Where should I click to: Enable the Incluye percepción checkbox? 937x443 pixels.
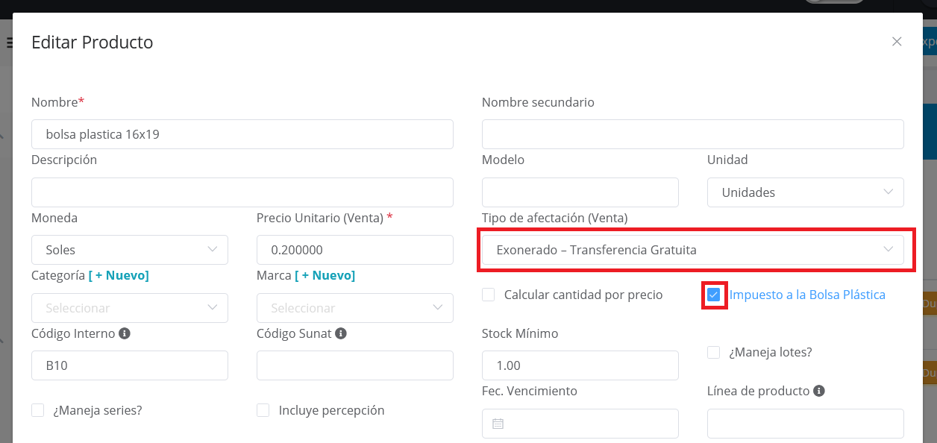point(263,410)
